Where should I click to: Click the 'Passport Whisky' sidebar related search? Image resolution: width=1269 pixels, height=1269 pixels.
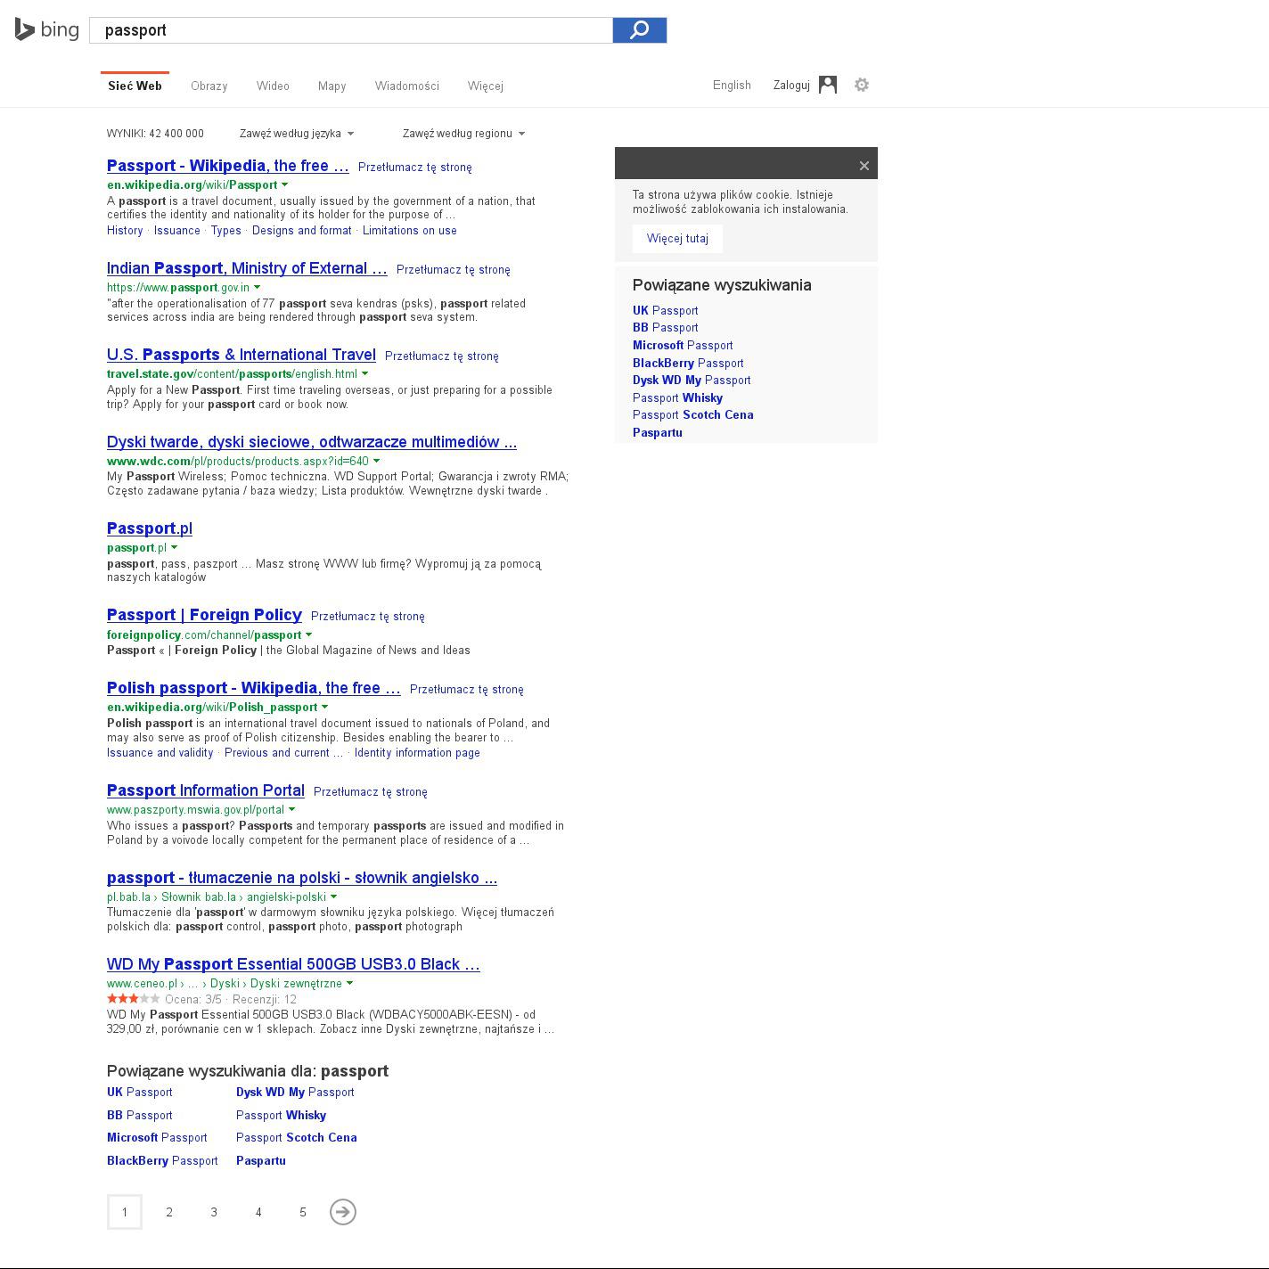point(677,397)
